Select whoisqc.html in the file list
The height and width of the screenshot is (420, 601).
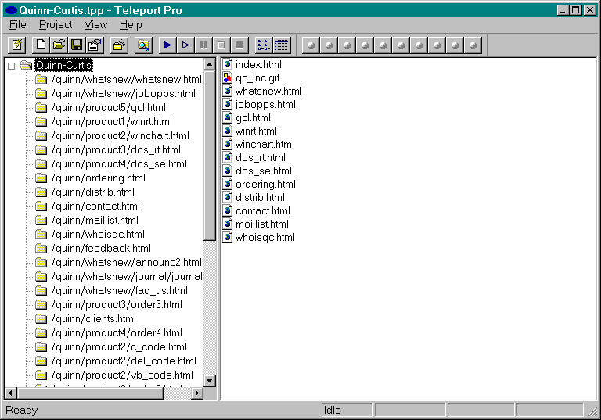click(265, 238)
